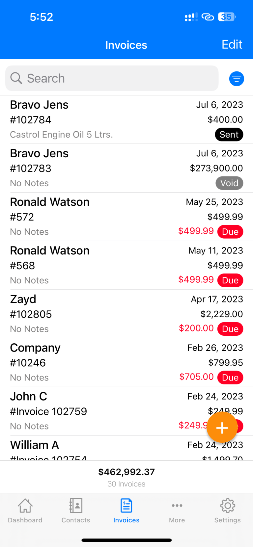253x547 pixels.
Task: Tap the magnifying glass search icon
Action: pos(16,78)
